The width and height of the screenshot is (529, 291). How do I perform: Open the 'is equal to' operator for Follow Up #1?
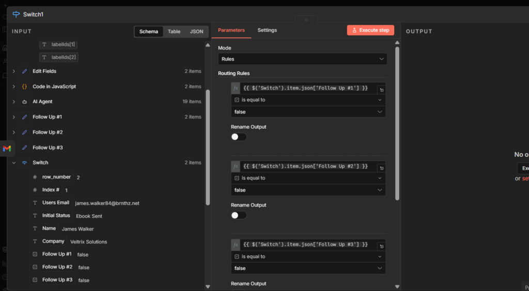click(308, 100)
